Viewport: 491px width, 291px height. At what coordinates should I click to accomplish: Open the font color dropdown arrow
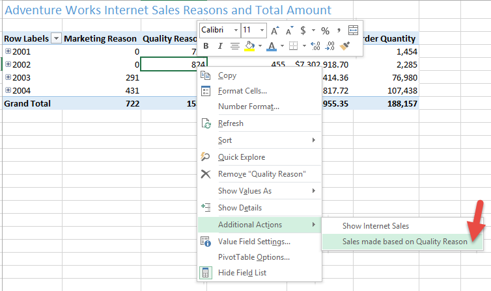click(x=282, y=46)
